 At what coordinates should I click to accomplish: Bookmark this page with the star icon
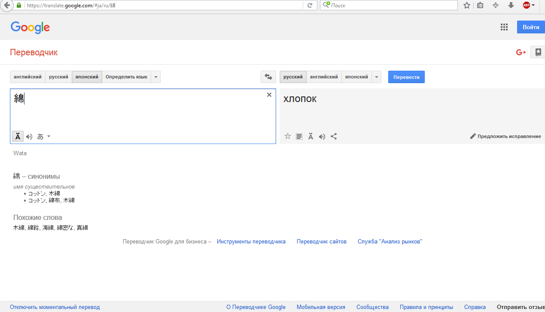pyautogui.click(x=467, y=5)
